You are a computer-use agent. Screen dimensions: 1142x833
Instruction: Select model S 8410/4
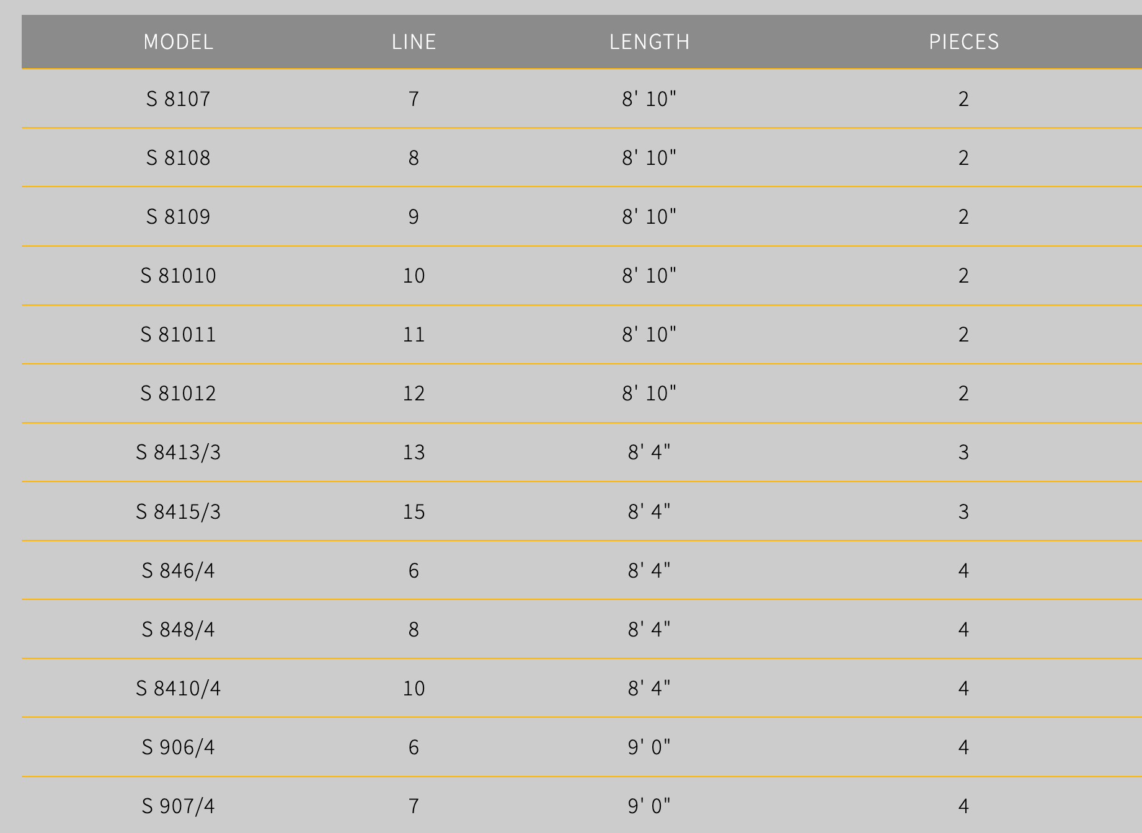(x=179, y=688)
